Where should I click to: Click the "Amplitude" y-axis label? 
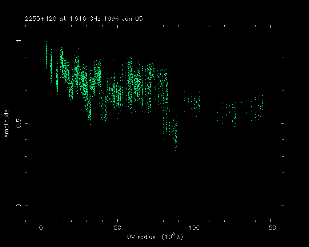6,123
